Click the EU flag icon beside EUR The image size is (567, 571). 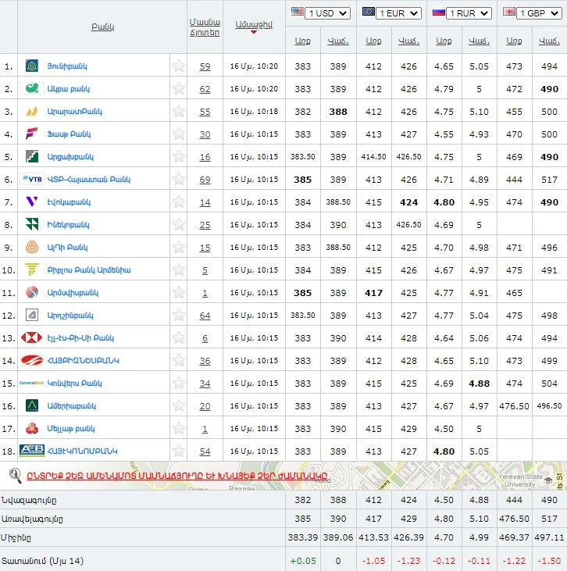pyautogui.click(x=369, y=12)
